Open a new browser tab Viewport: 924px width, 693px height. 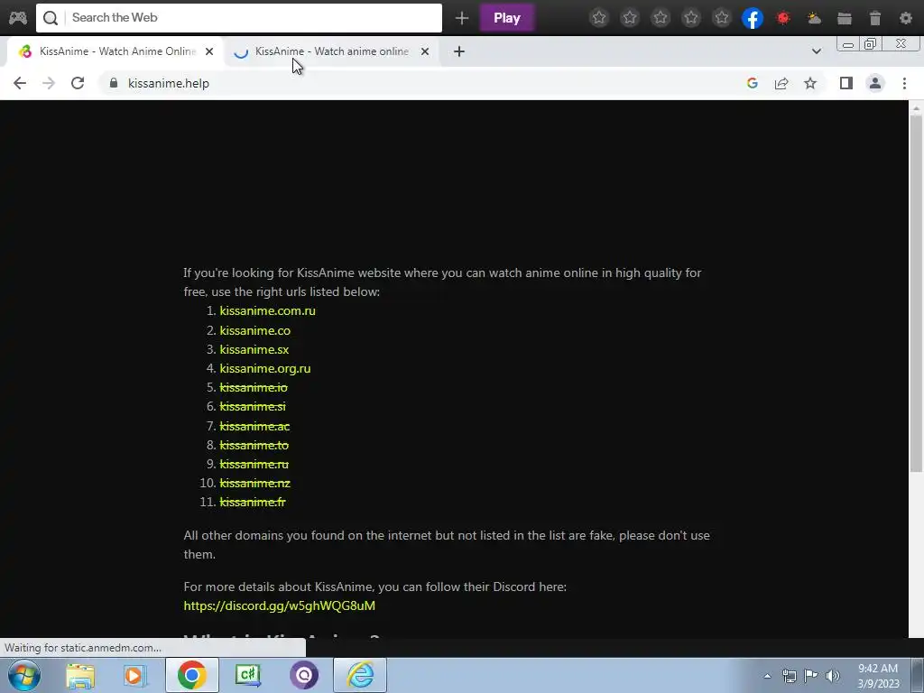point(459,51)
